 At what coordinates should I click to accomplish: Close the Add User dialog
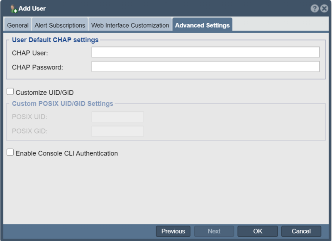point(324,8)
